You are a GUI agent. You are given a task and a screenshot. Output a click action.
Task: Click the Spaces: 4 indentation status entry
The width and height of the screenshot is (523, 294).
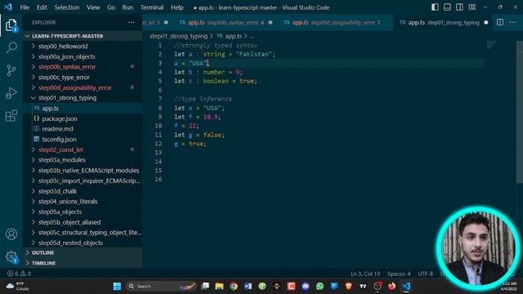point(399,274)
